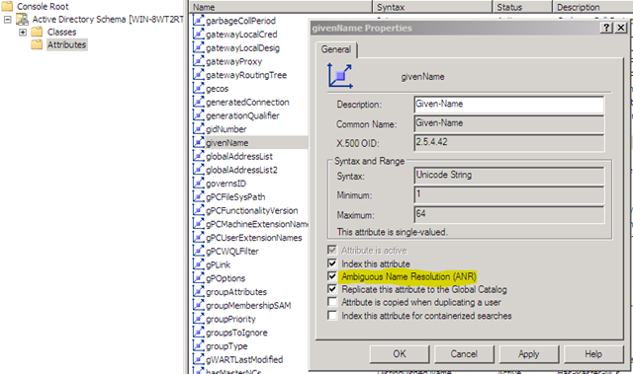Viewport: 633px width, 374px height.
Task: Click the Syntax field showing Unicode String
Action: pyautogui.click(x=509, y=176)
